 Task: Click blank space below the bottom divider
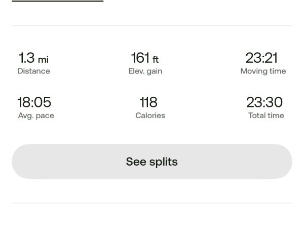152,217
